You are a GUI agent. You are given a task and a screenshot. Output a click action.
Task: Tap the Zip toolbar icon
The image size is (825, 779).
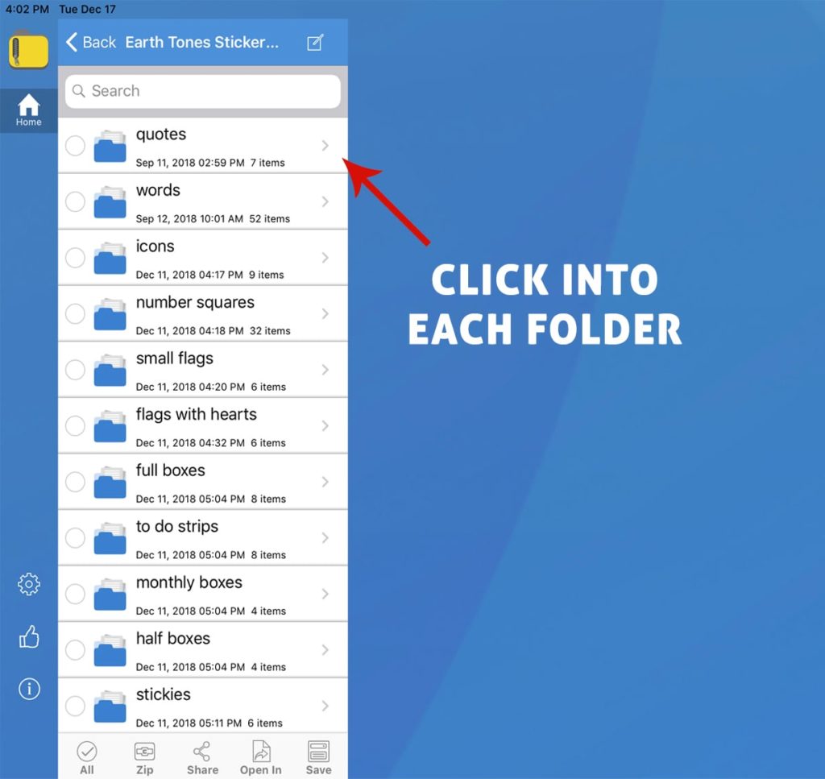point(144,757)
